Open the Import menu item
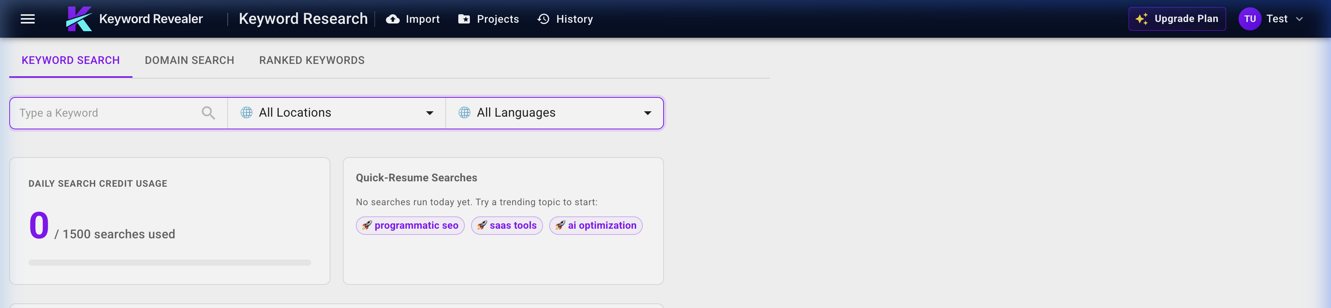1331x308 pixels. [413, 19]
